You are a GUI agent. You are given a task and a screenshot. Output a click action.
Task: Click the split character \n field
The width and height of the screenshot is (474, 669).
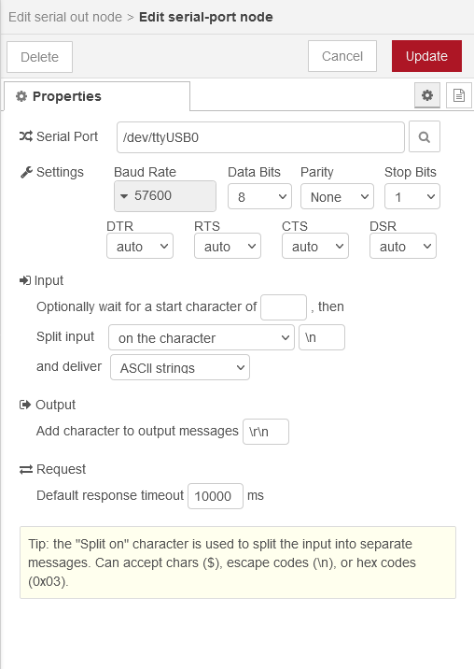[322, 337]
